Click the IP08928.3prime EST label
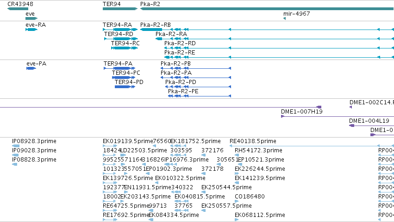Viewport: 394px width, 222px height. coord(34,141)
